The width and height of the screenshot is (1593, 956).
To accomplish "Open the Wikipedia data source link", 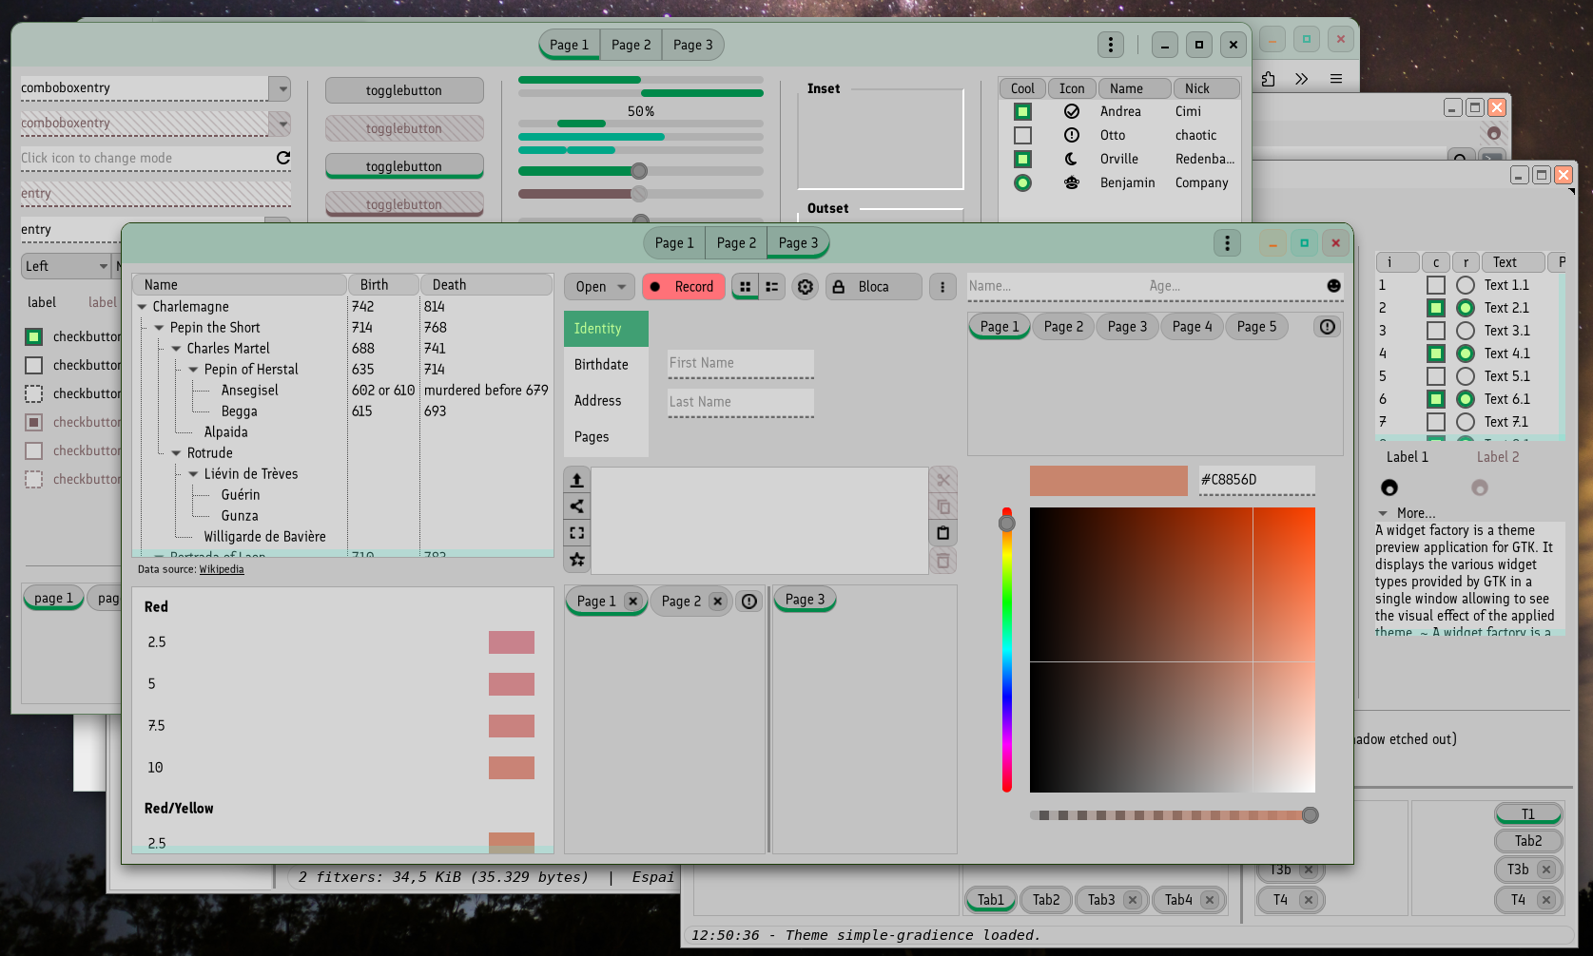I will point(222,569).
